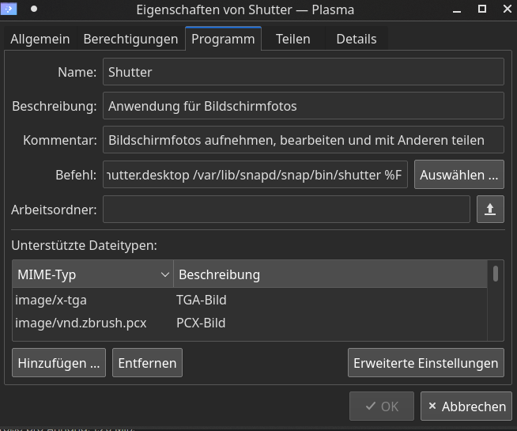The height and width of the screenshot is (431, 517).
Task: Open Erweiterte Einstellungen
Action: click(x=425, y=363)
